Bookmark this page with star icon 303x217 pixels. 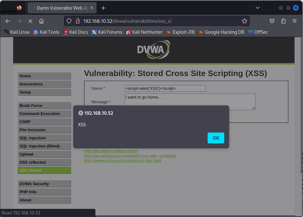(245, 21)
